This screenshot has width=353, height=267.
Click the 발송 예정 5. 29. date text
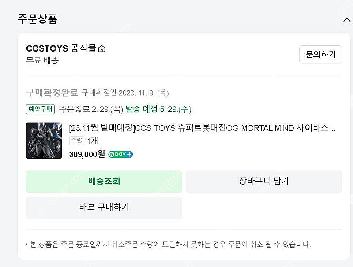(x=158, y=109)
